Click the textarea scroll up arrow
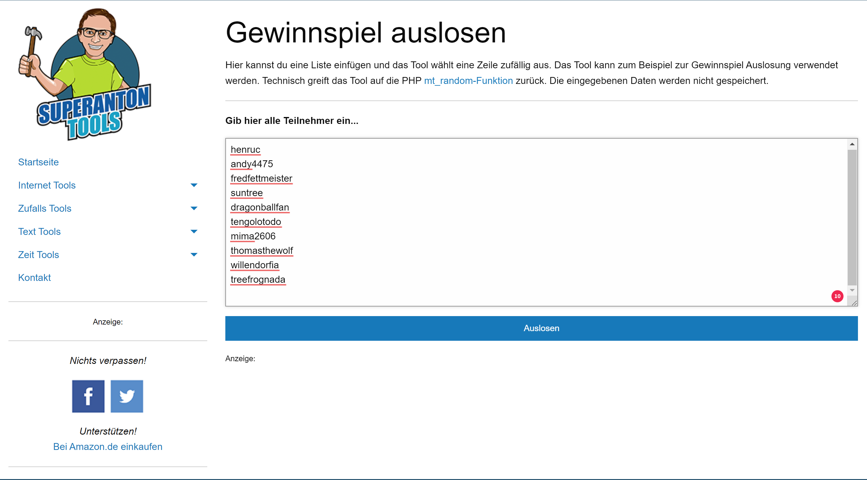The image size is (867, 480). pyautogui.click(x=852, y=144)
